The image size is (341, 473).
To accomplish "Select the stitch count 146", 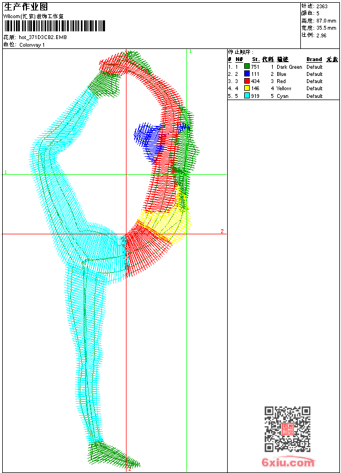I will [x=255, y=89].
